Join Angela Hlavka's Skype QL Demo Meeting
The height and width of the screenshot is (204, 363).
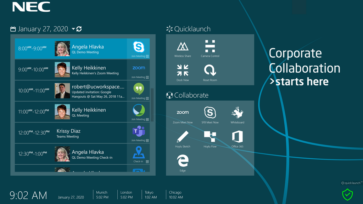pos(138,49)
